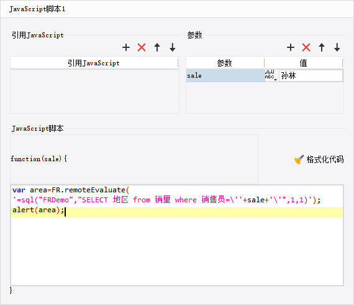Viewport: 354px width, 305px height.
Task: Remove the selected parameter
Action: [306, 47]
